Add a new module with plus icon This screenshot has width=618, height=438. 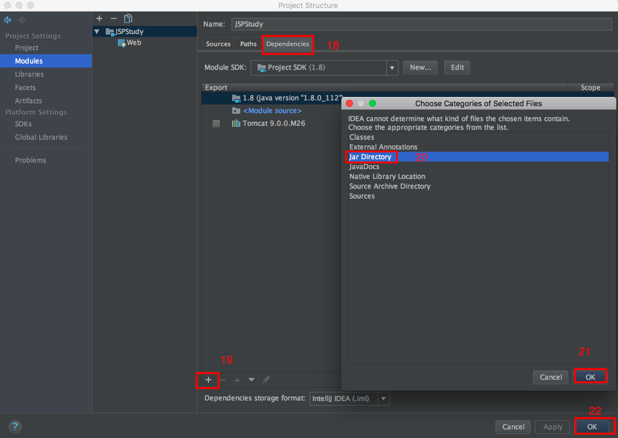(x=99, y=18)
